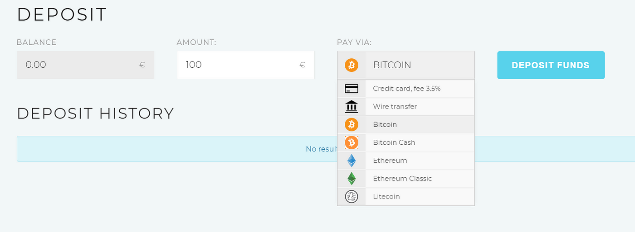Click the bank building wire transfer icon
The image size is (635, 232).
(x=352, y=106)
